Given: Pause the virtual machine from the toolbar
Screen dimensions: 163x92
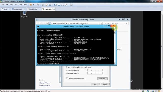Looking at the screenshot, I should tap(31, 5).
